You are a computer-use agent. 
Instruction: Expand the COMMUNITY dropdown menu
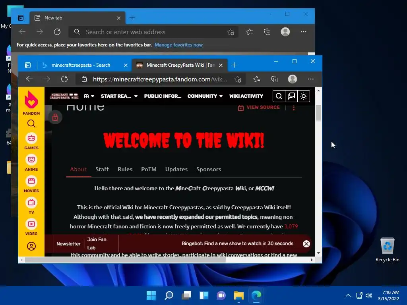(205, 96)
